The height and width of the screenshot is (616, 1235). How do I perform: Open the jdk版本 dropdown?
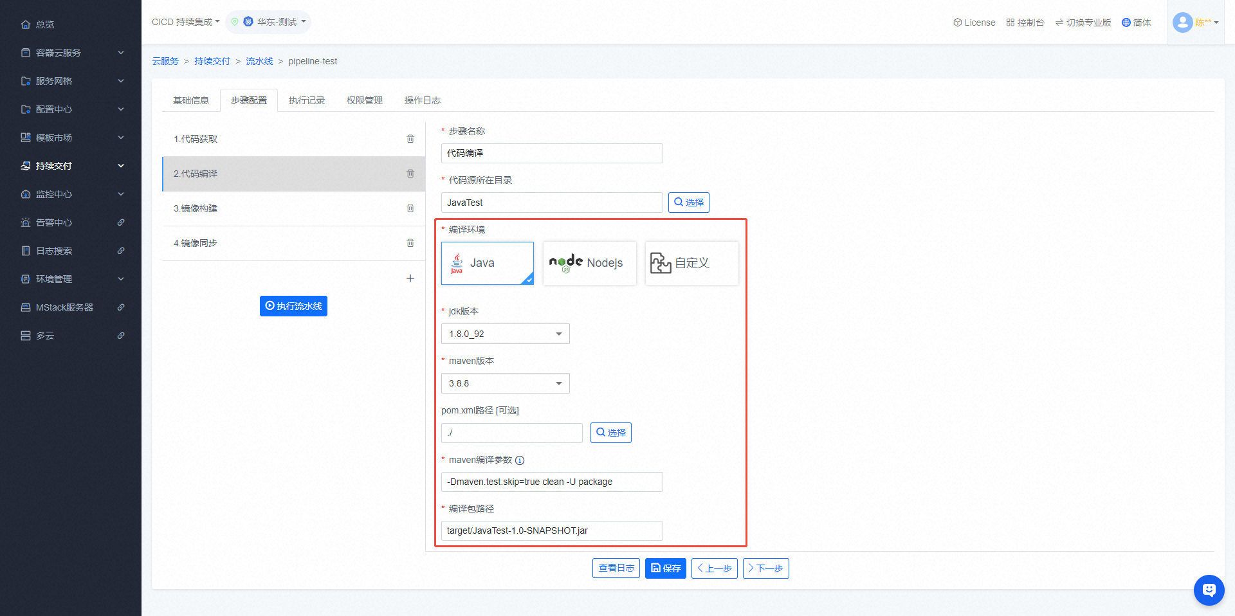pyautogui.click(x=505, y=334)
